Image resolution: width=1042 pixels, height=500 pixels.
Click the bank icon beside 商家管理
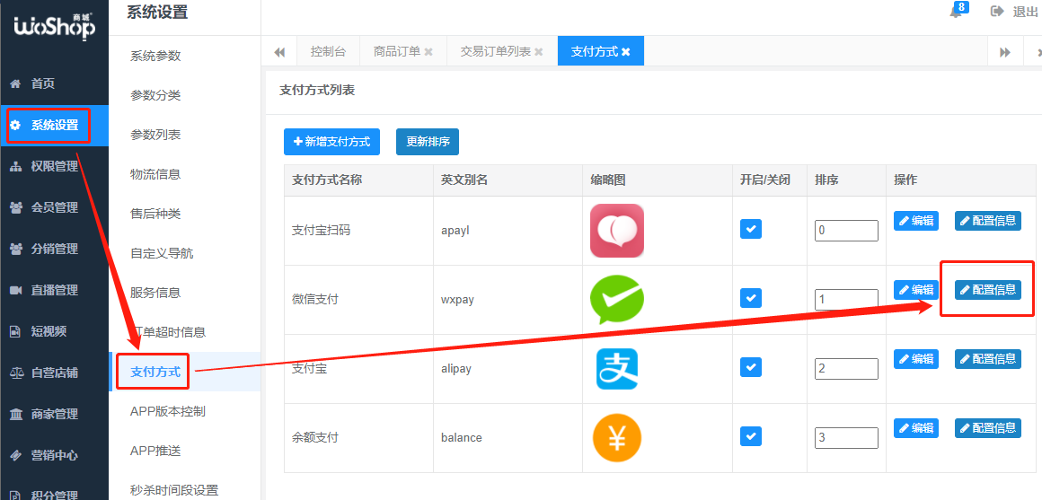coord(16,415)
